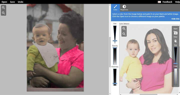Click Save in the top menu
This screenshot has height=95, width=180.
click(x=12, y=2)
